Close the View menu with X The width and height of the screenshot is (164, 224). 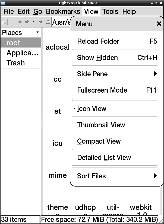click(159, 24)
